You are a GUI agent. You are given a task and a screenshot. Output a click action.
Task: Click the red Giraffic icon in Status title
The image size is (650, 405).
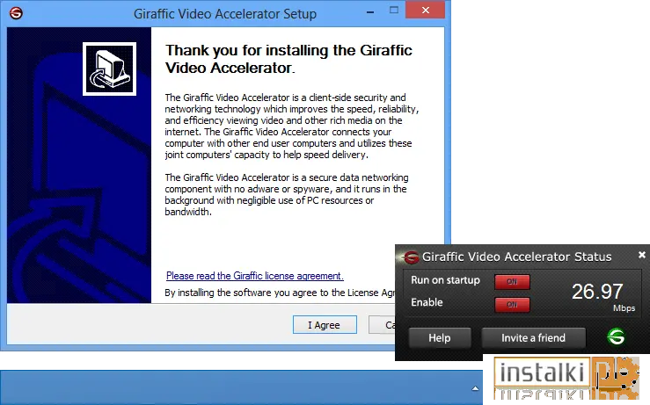[411, 257]
